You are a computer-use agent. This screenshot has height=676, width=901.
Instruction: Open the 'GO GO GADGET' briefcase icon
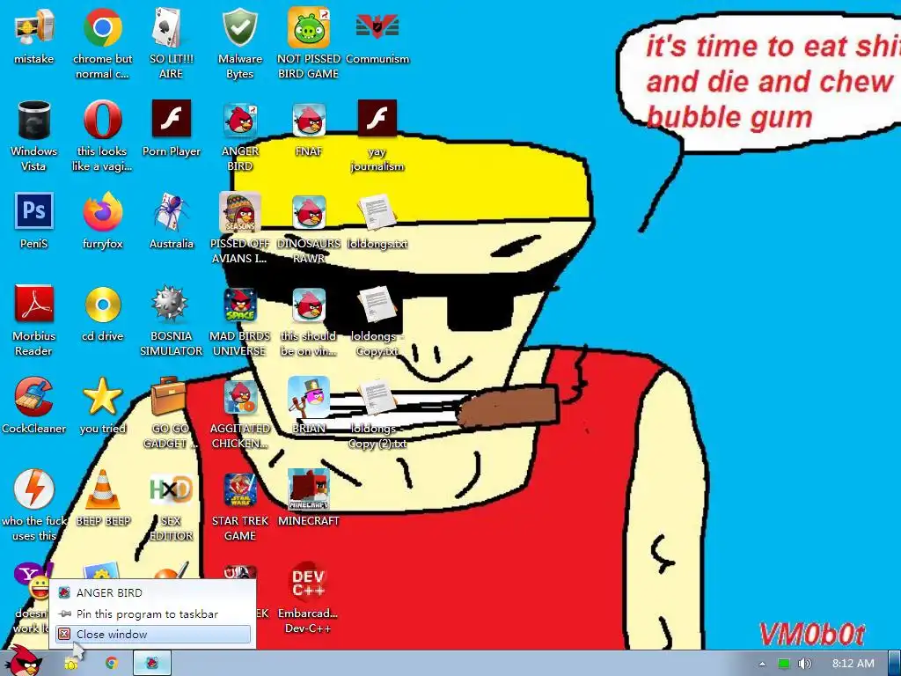pos(170,414)
